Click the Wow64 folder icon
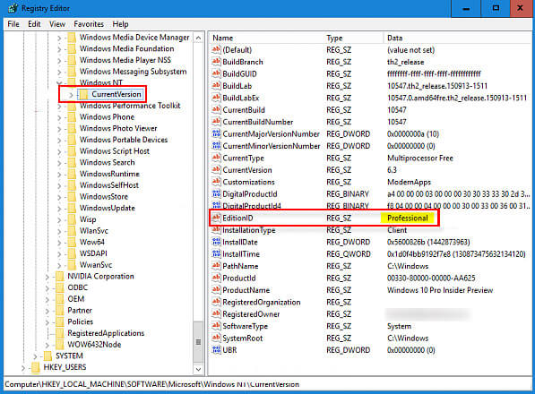Viewport: 535px width, 394px height. pyautogui.click(x=72, y=242)
